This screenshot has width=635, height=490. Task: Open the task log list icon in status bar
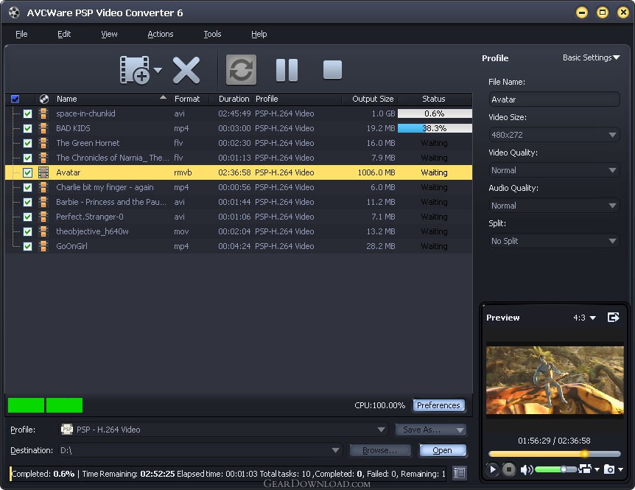point(459,473)
